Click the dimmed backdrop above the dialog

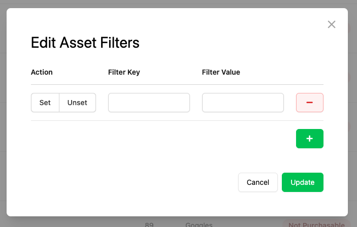(x=178, y=4)
